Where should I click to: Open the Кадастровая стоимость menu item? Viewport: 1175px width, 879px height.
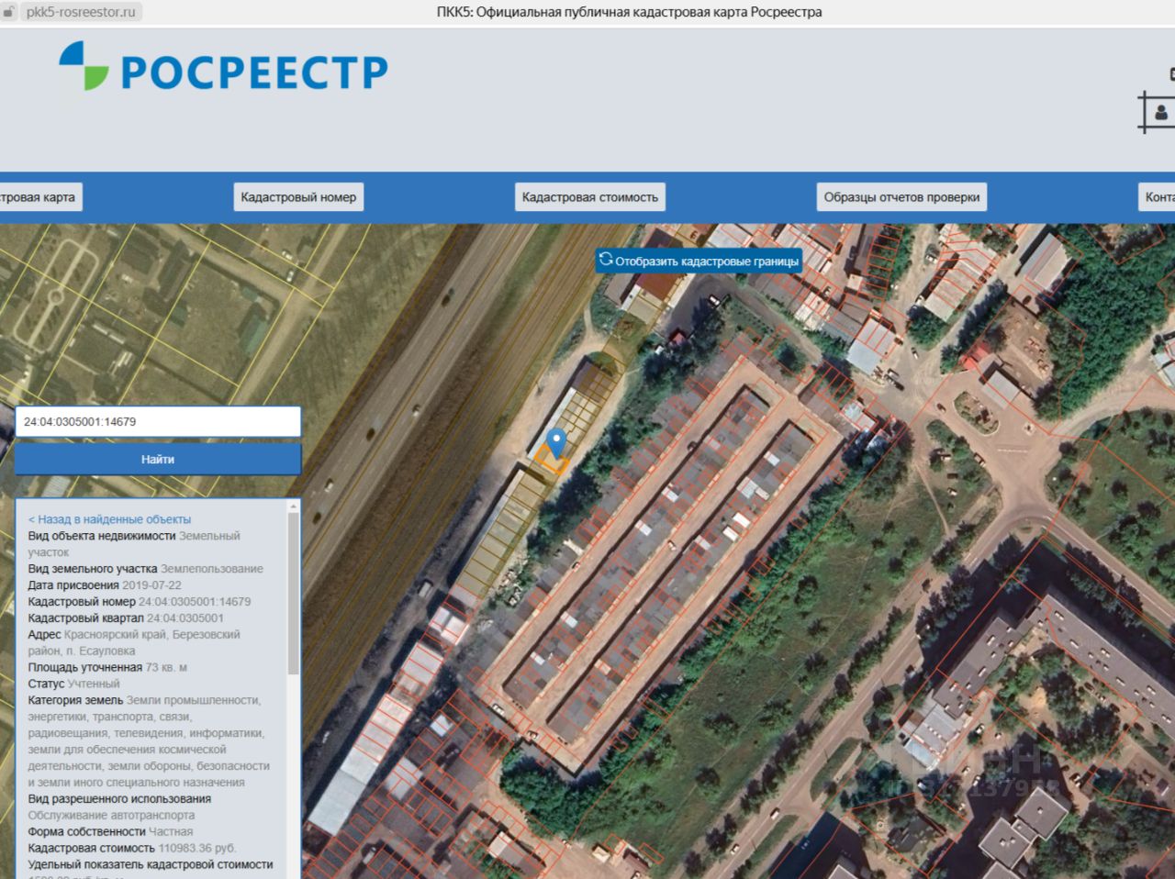click(x=590, y=197)
